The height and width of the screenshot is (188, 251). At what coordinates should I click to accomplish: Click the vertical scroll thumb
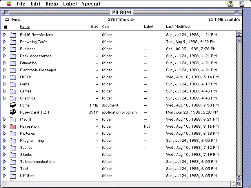click(x=239, y=40)
